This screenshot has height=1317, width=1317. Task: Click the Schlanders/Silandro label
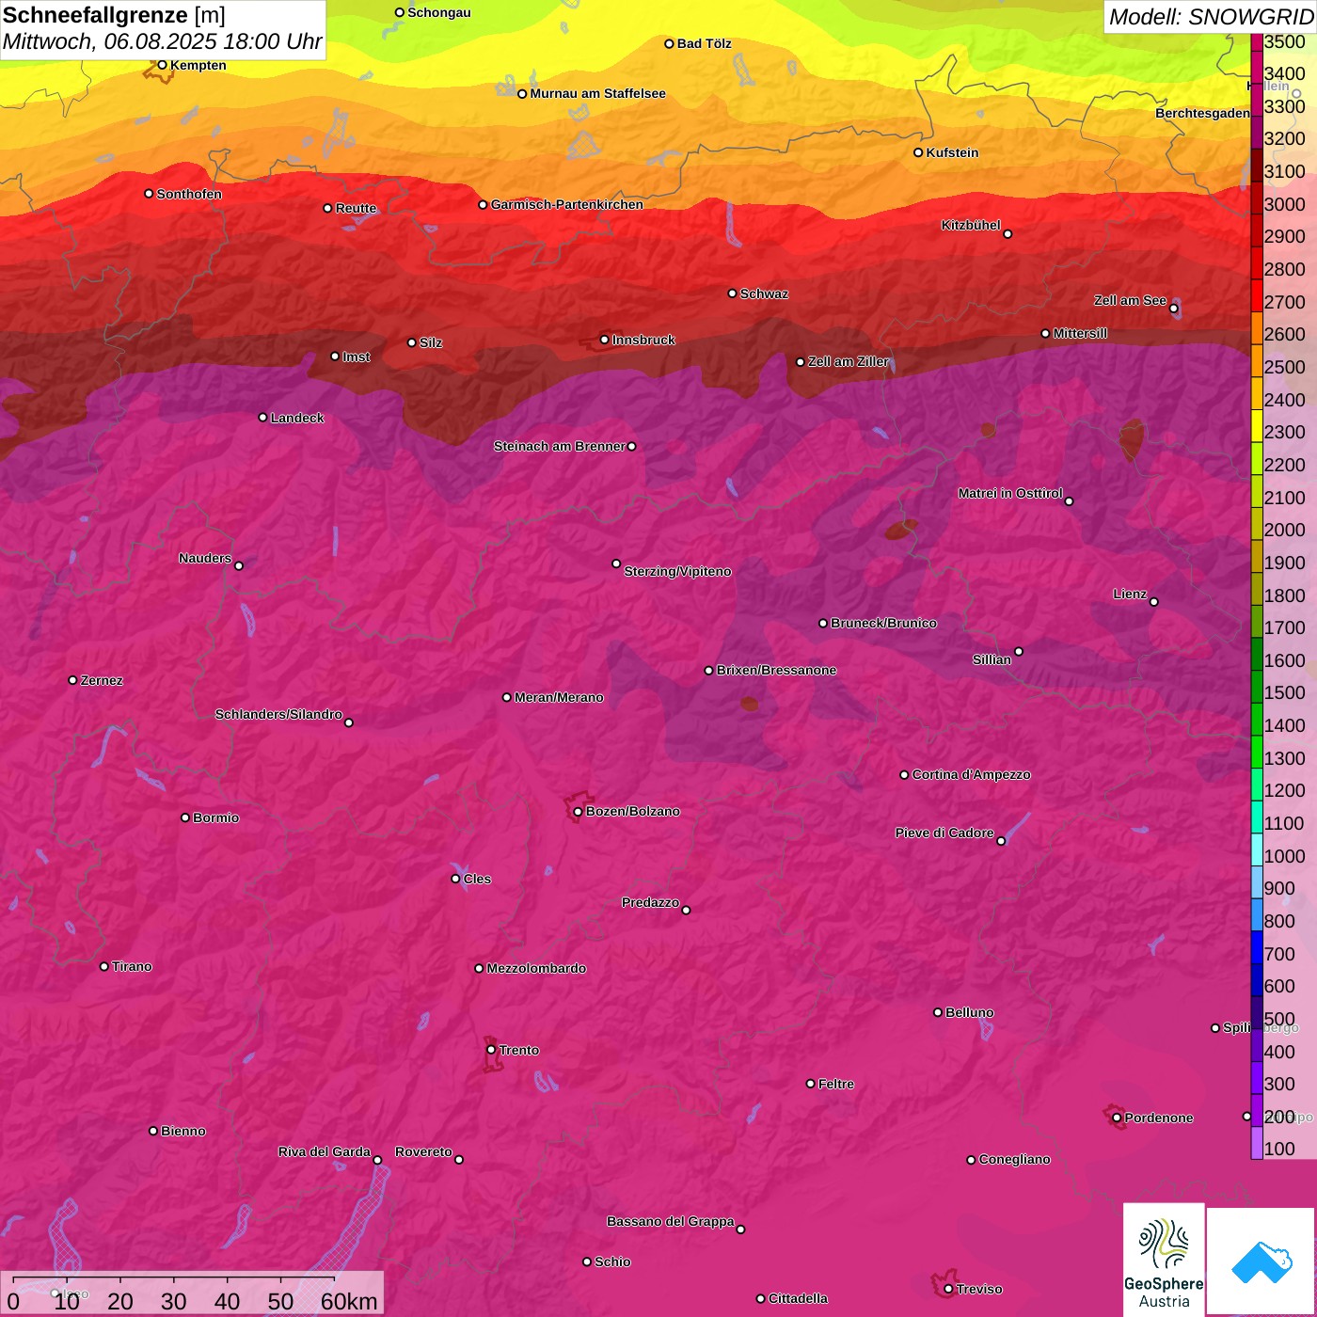[278, 714]
